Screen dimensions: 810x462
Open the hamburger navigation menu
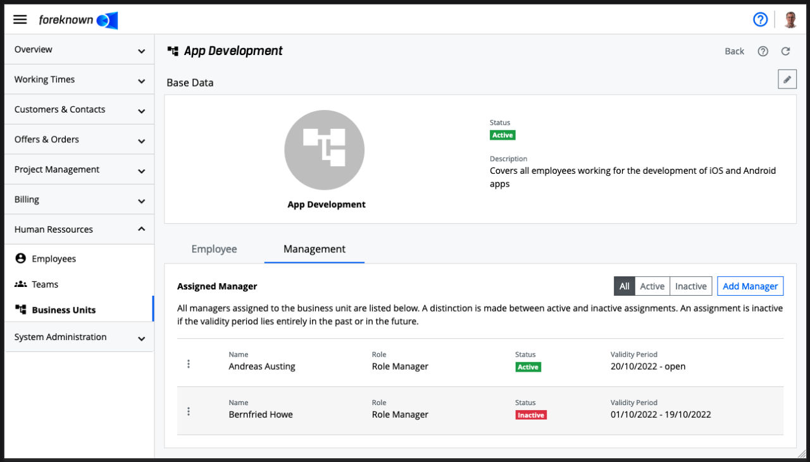[x=20, y=20]
